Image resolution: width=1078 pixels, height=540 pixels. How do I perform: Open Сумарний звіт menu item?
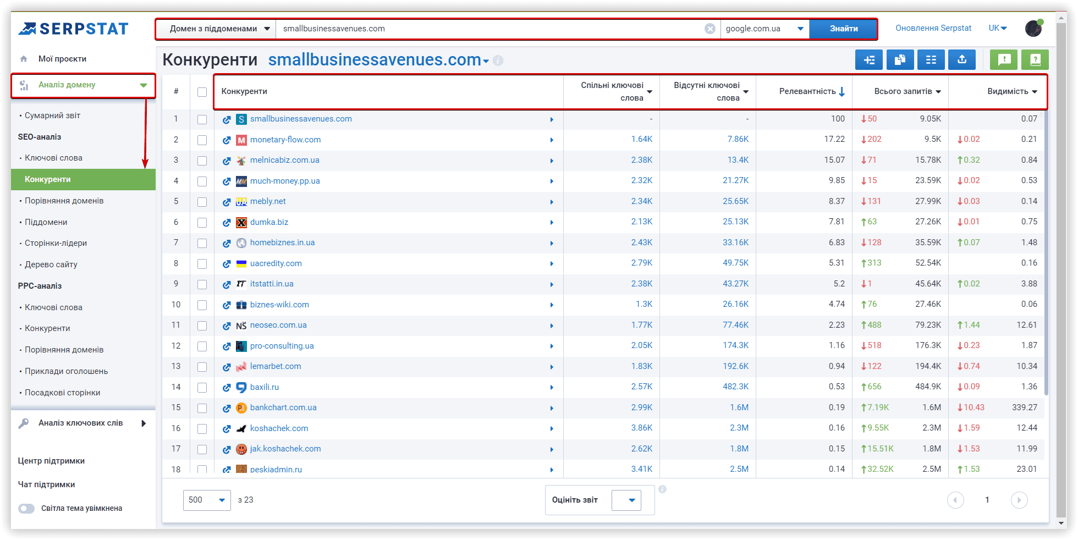pyautogui.click(x=52, y=115)
